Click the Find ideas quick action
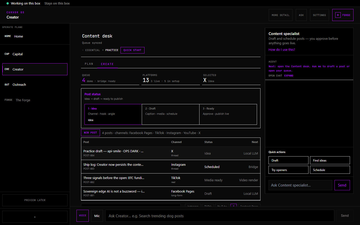Screen dimensions: 360x225 tap(330, 160)
